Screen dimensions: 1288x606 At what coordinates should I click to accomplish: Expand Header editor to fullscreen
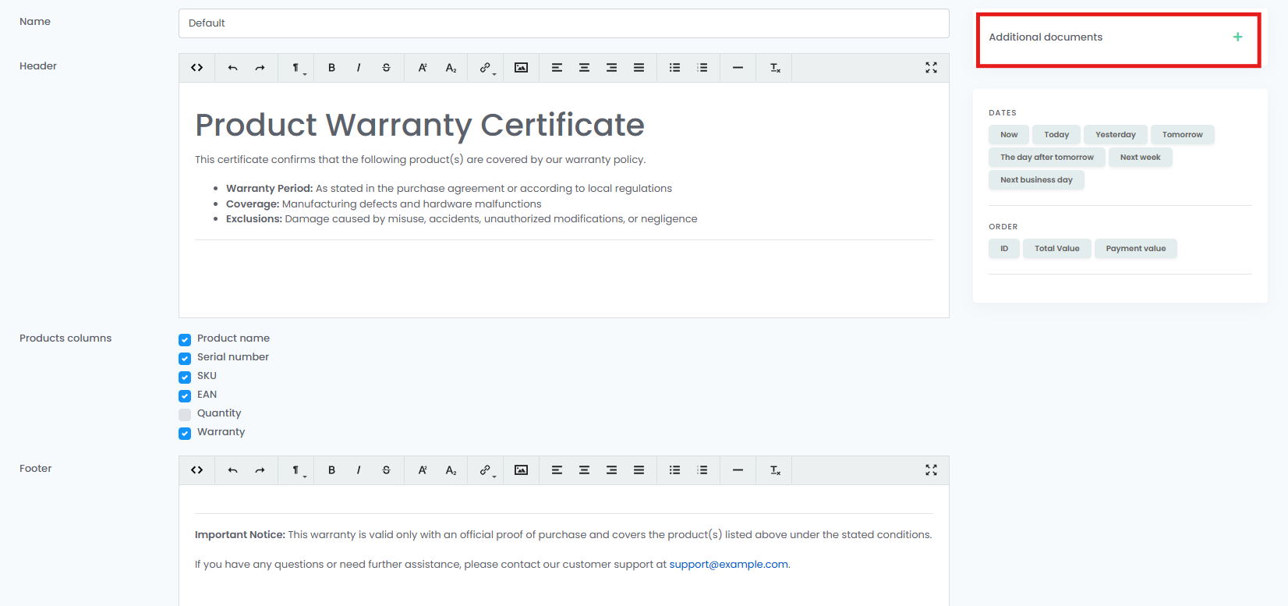point(931,68)
